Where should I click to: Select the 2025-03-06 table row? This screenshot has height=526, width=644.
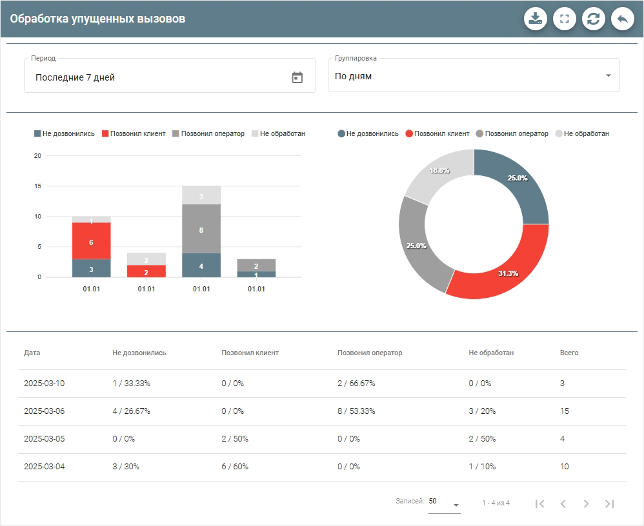(x=321, y=411)
